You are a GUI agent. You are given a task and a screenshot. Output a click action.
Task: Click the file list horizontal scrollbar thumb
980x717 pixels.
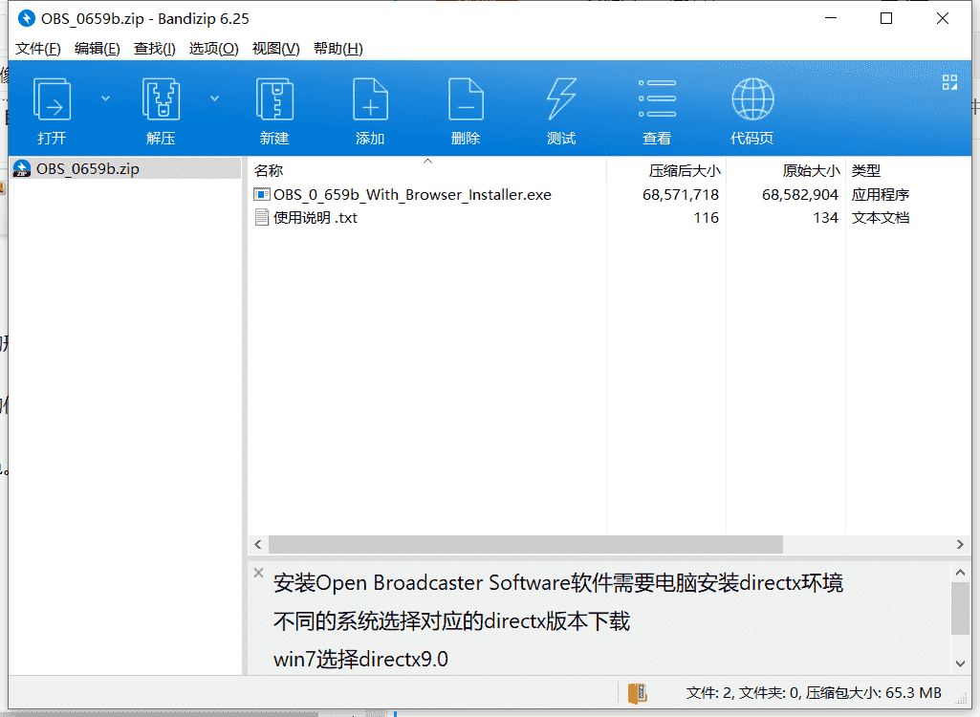[x=526, y=545]
